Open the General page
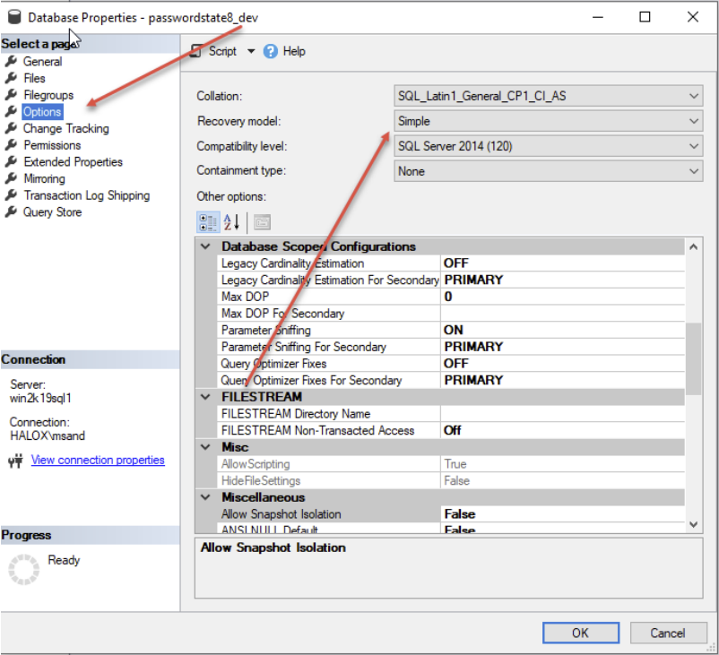Screen dimensions: 719x655 pos(43,62)
